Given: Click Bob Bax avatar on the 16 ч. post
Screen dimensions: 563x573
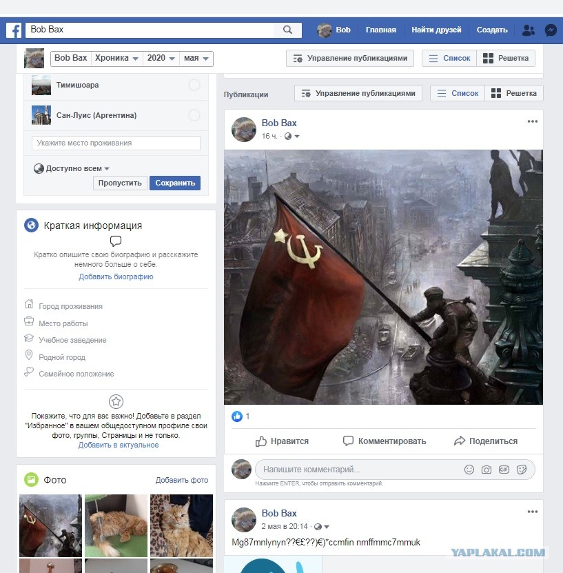Looking at the screenshot, I should pos(244,130).
